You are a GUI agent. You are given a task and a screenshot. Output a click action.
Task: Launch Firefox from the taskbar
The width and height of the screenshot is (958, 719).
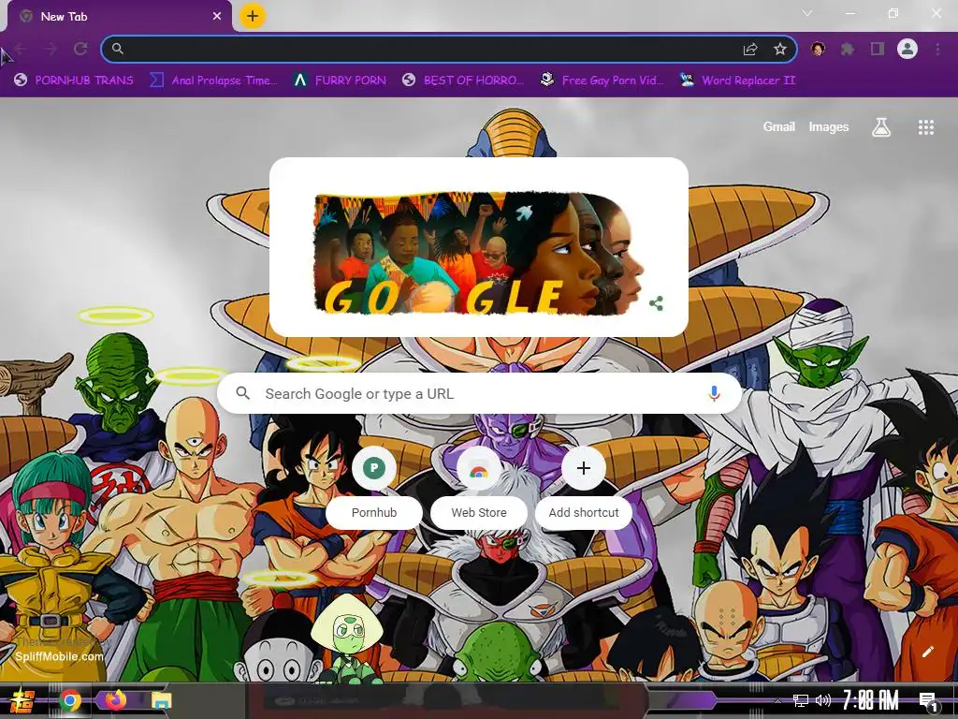coord(115,700)
